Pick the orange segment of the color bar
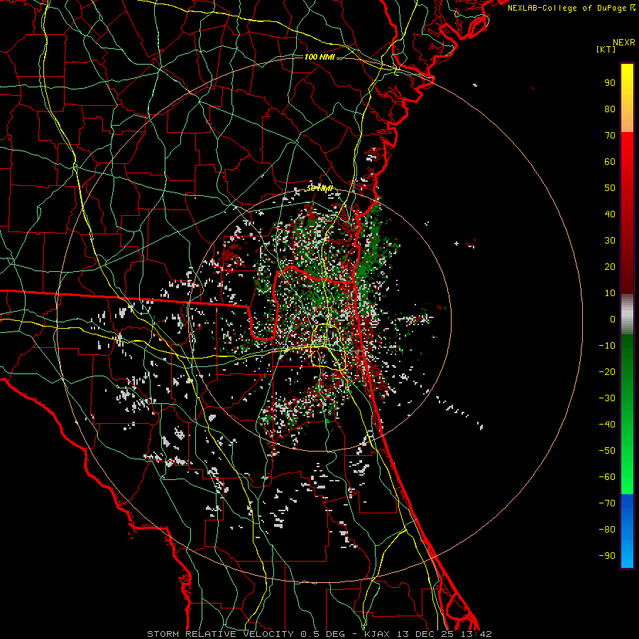This screenshot has width=639, height=639. pyautogui.click(x=627, y=120)
